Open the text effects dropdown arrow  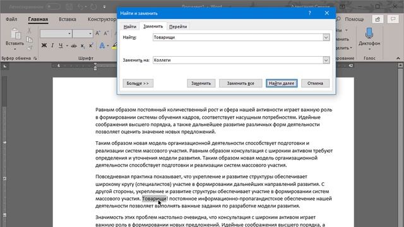pos(108,46)
